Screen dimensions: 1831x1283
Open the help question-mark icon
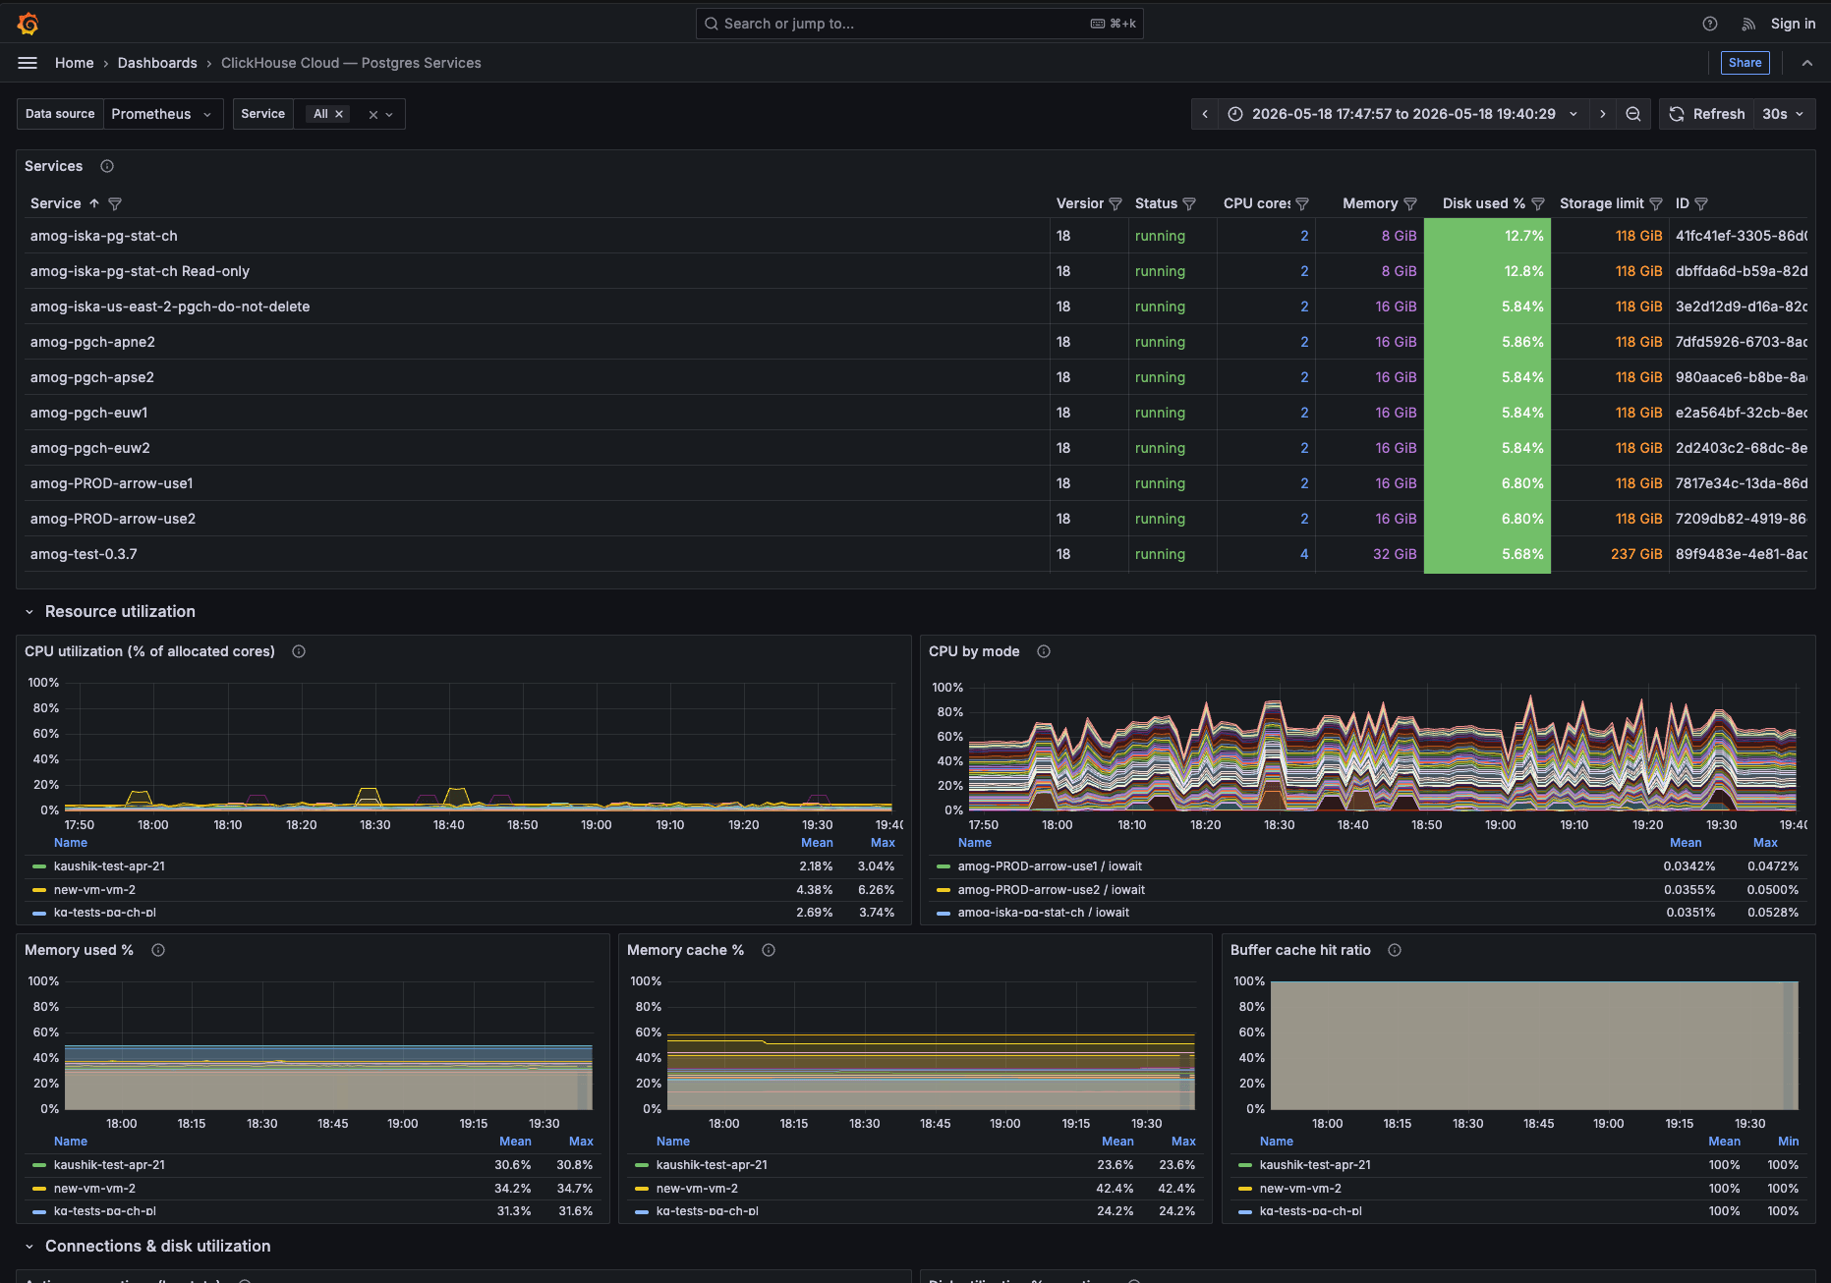(1710, 24)
